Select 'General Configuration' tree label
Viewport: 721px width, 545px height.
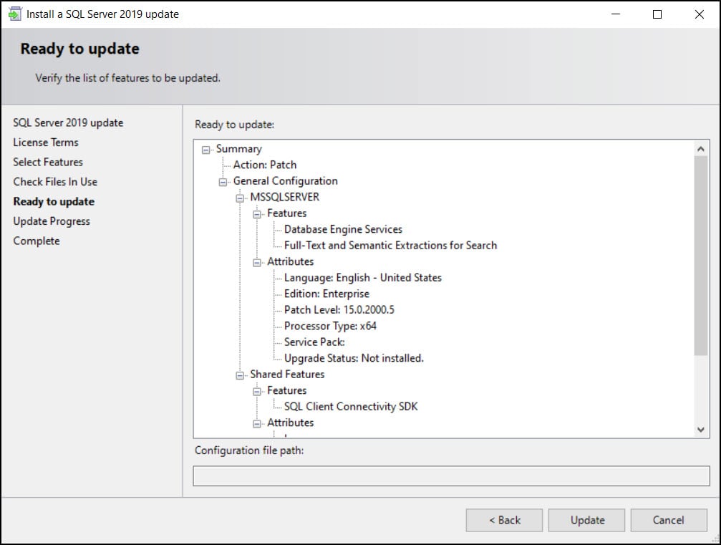[x=285, y=181]
